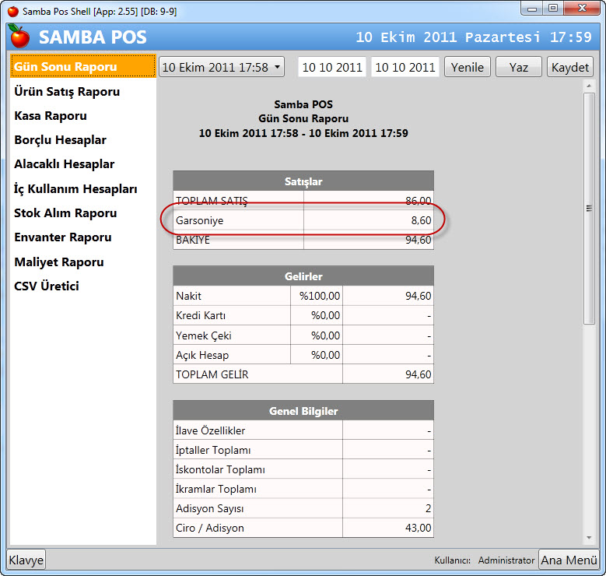Open the CSV Üretici tool

pos(46,286)
